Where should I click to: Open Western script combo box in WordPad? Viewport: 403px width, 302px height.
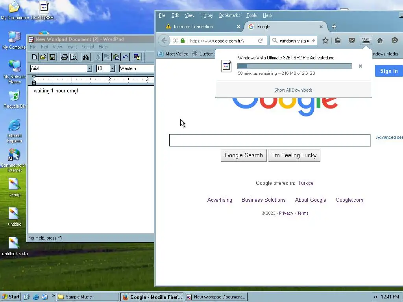(x=137, y=68)
